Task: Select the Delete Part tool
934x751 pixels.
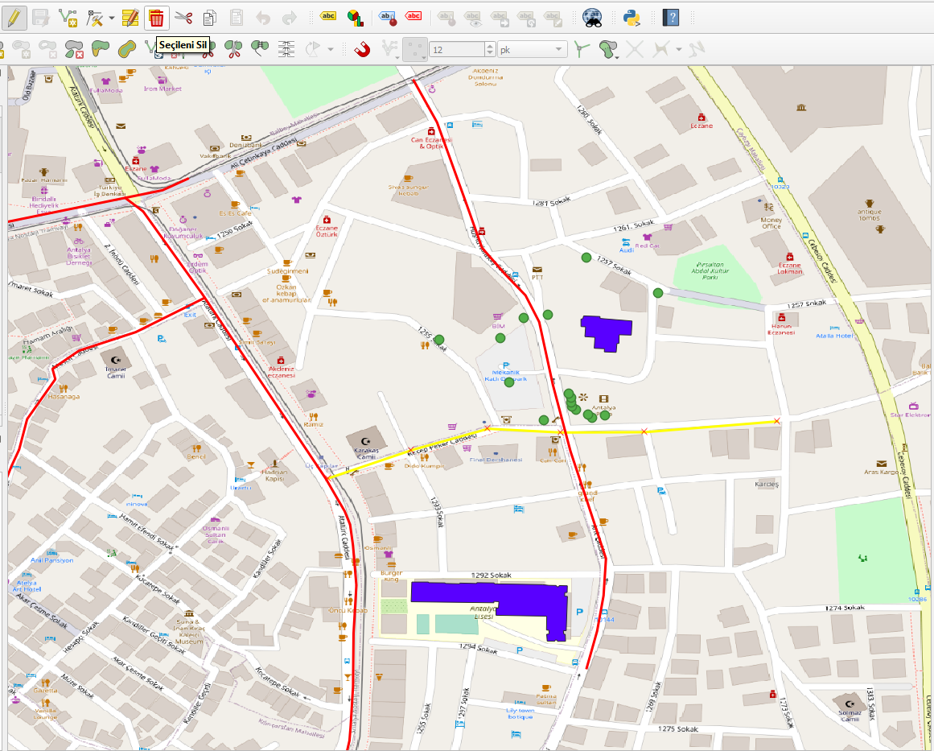Action: [x=74, y=49]
